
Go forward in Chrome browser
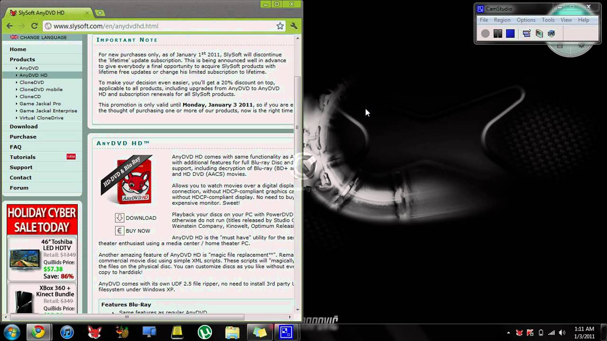[22, 26]
